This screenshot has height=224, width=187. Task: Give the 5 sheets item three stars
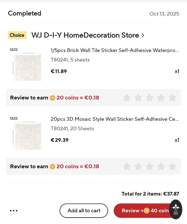[149, 98]
